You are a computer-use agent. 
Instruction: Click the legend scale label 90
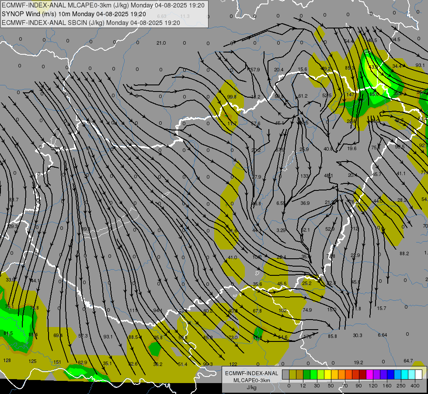point(358,386)
